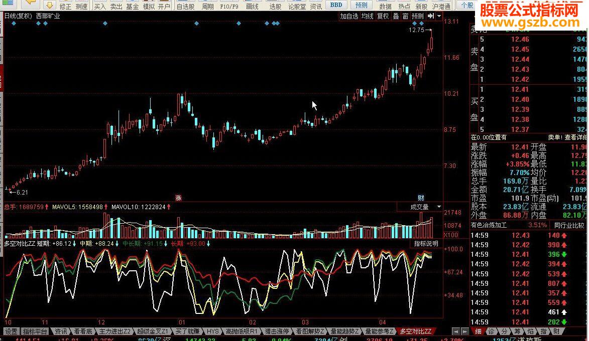Select the 多空对比ZZ tab
The height and width of the screenshot is (341, 589).
[415, 331]
